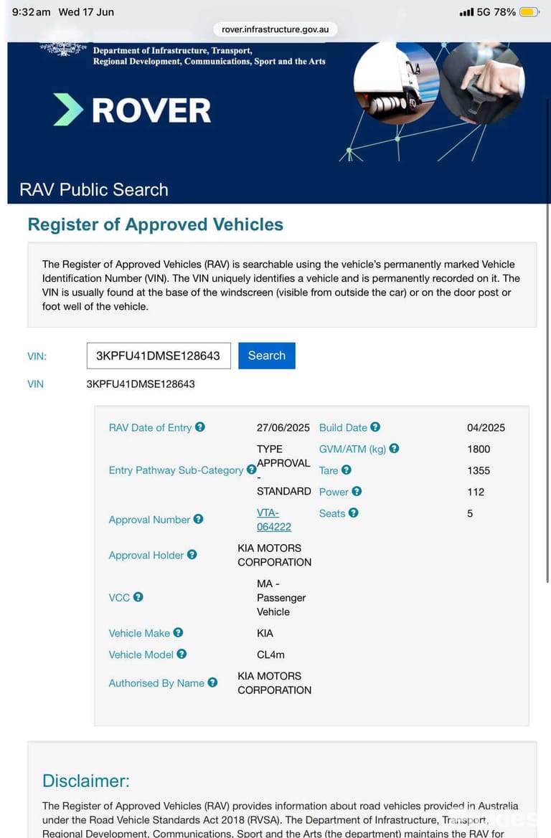Viewport: 551px width, 838px height.
Task: Click help icon next to RAV Date of Entry
Action: [200, 427]
